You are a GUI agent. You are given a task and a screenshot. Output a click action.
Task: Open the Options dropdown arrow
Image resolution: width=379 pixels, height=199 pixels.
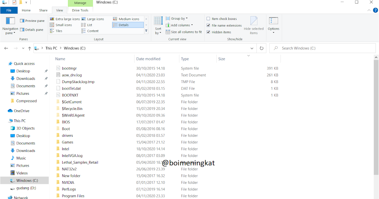click(x=274, y=33)
